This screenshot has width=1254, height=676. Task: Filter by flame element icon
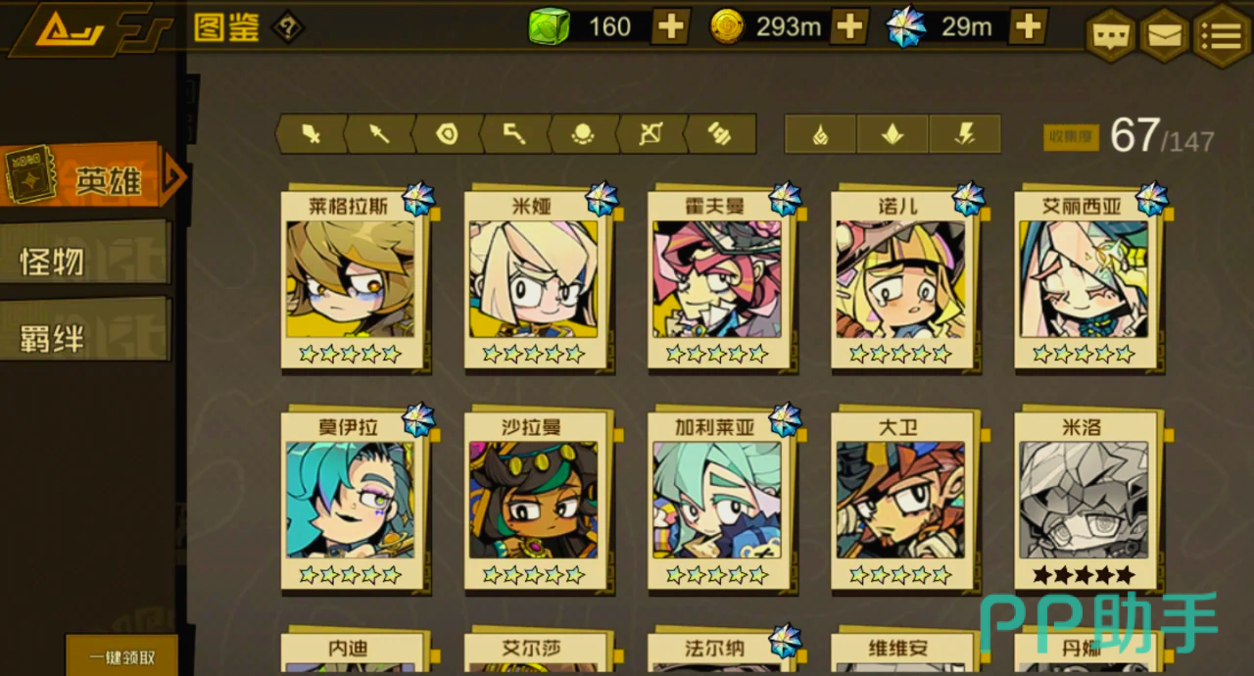coord(821,134)
